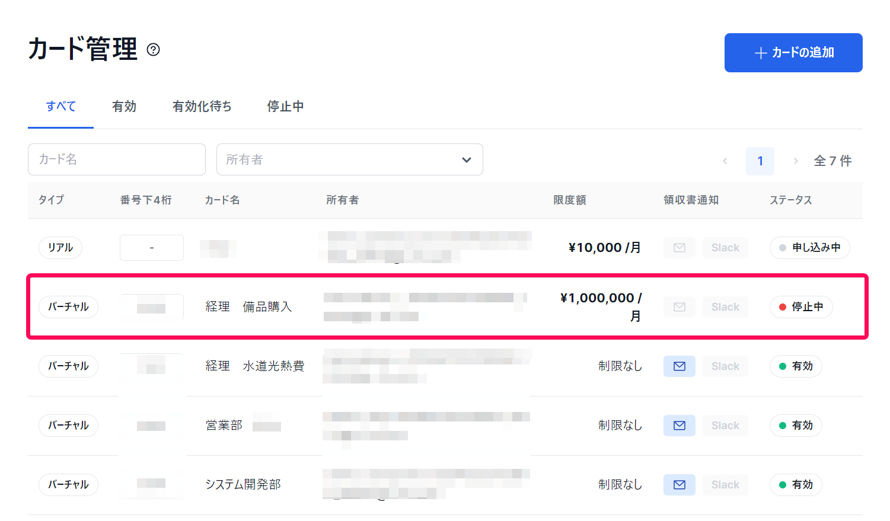Click the 限度額 column header
Viewport: 890px width, 521px height.
coord(570,200)
